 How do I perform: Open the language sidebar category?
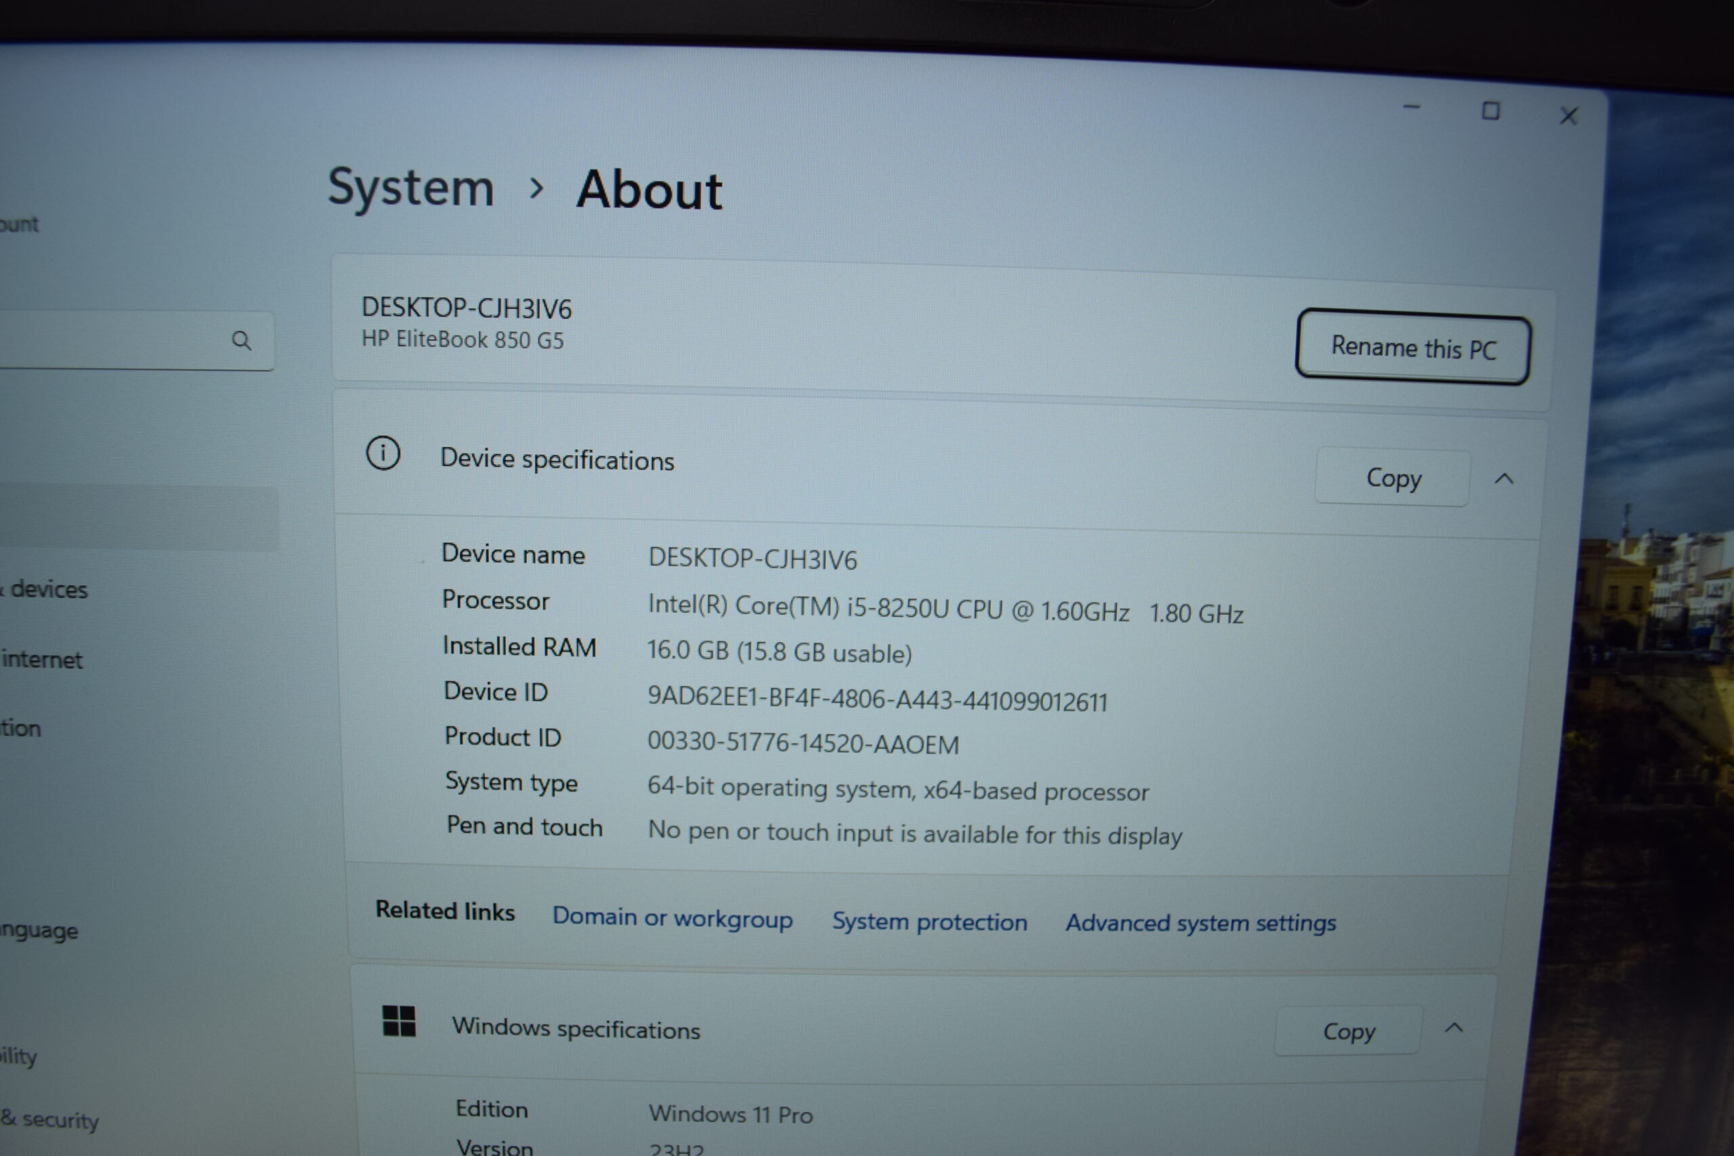pos(39,930)
